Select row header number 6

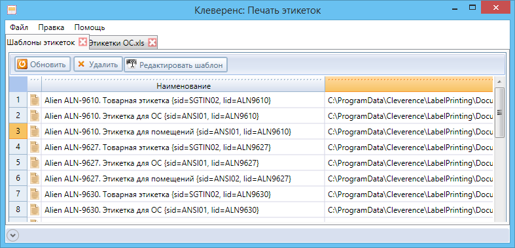click(18, 179)
